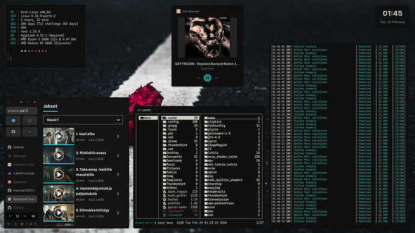Switch to the hyprland tab

(x=22, y=182)
